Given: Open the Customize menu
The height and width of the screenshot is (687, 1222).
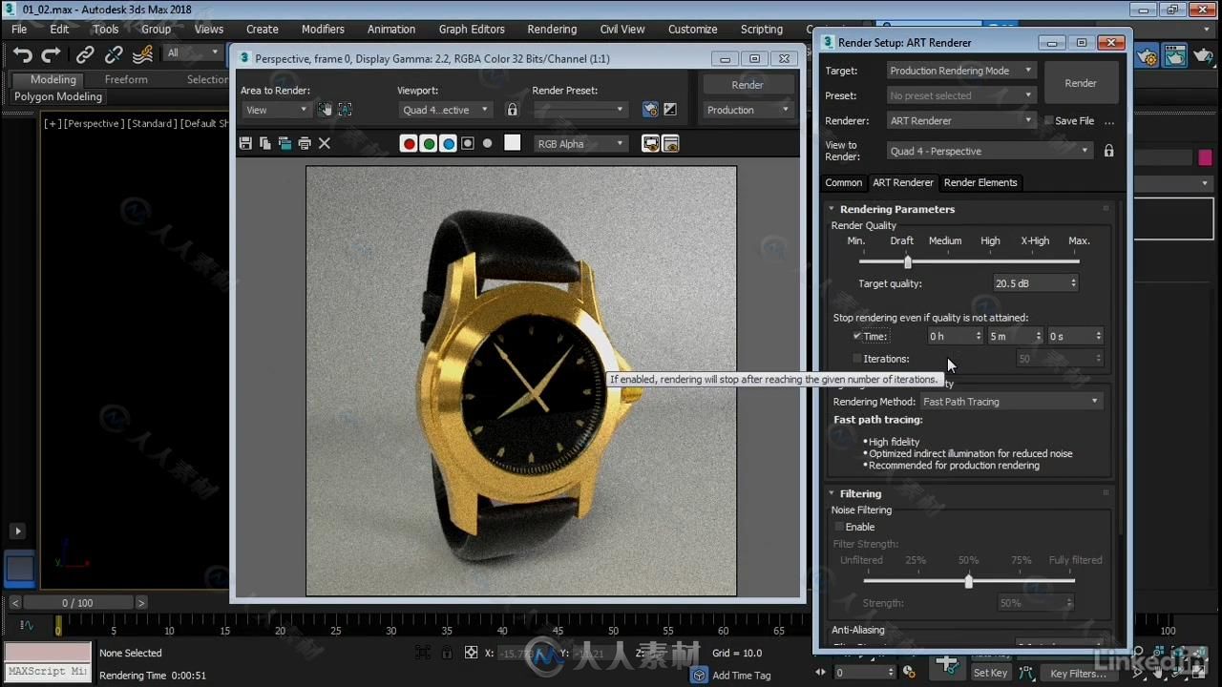Looking at the screenshot, I should (692, 29).
